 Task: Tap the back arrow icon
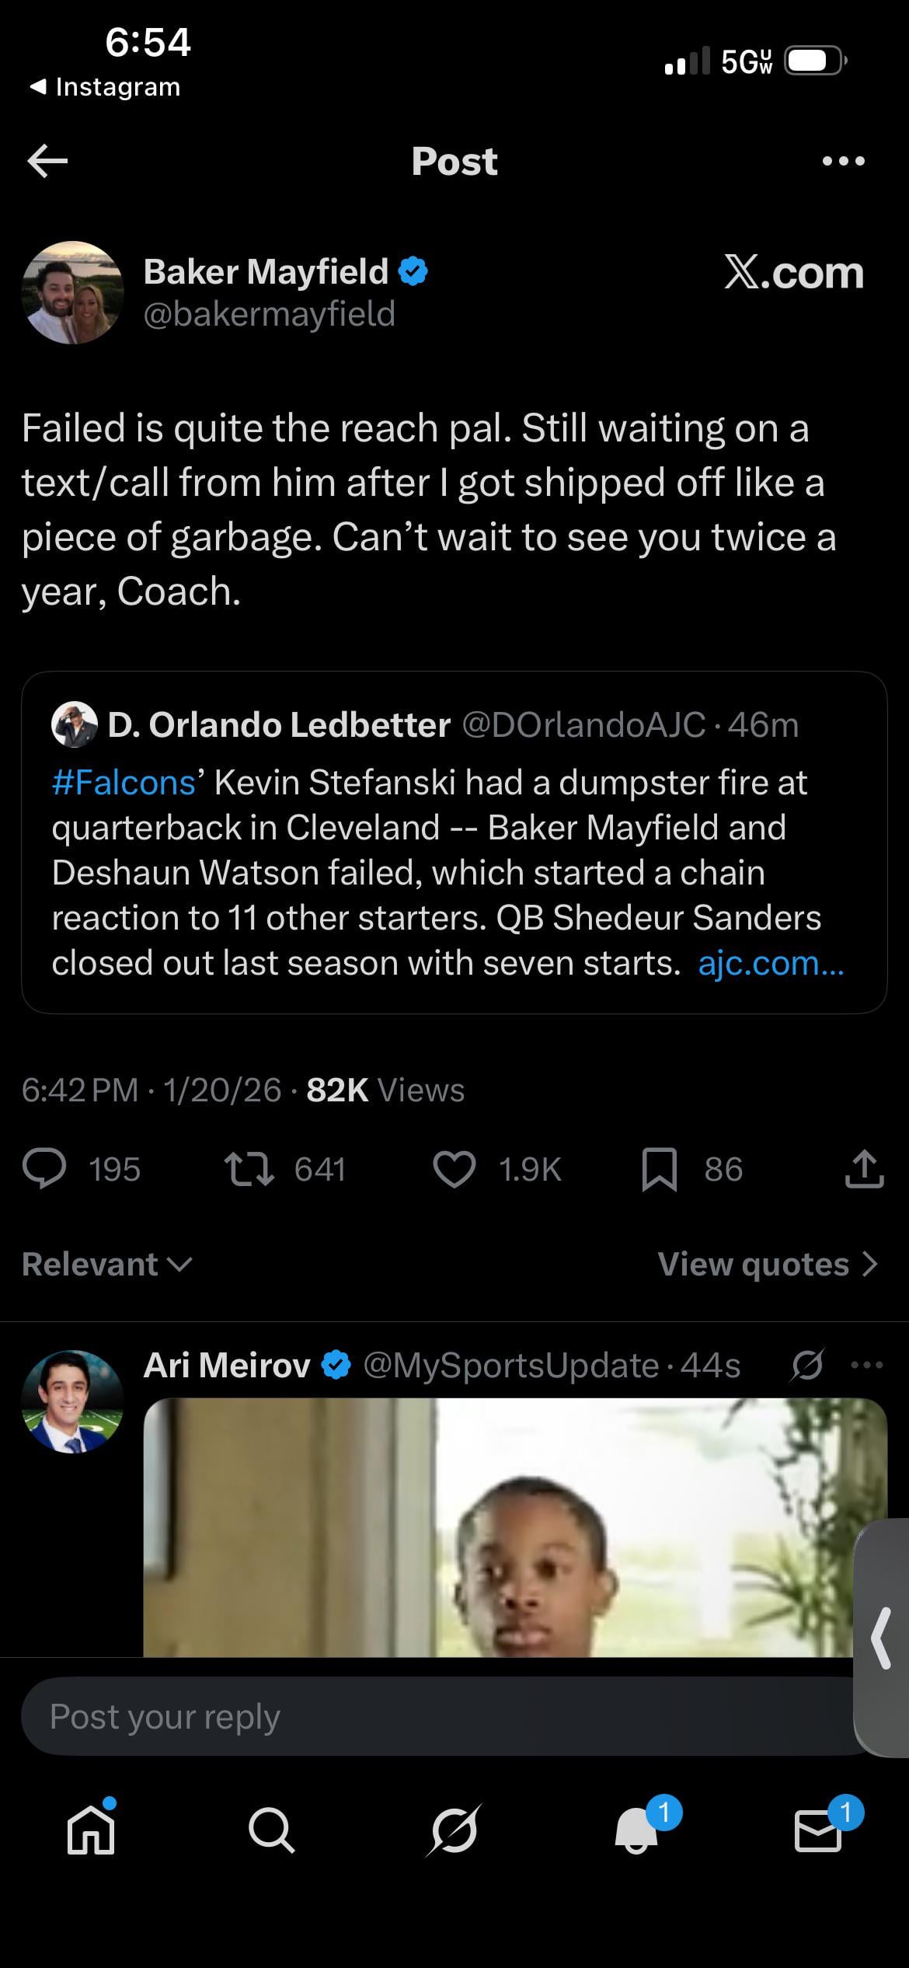tap(47, 161)
